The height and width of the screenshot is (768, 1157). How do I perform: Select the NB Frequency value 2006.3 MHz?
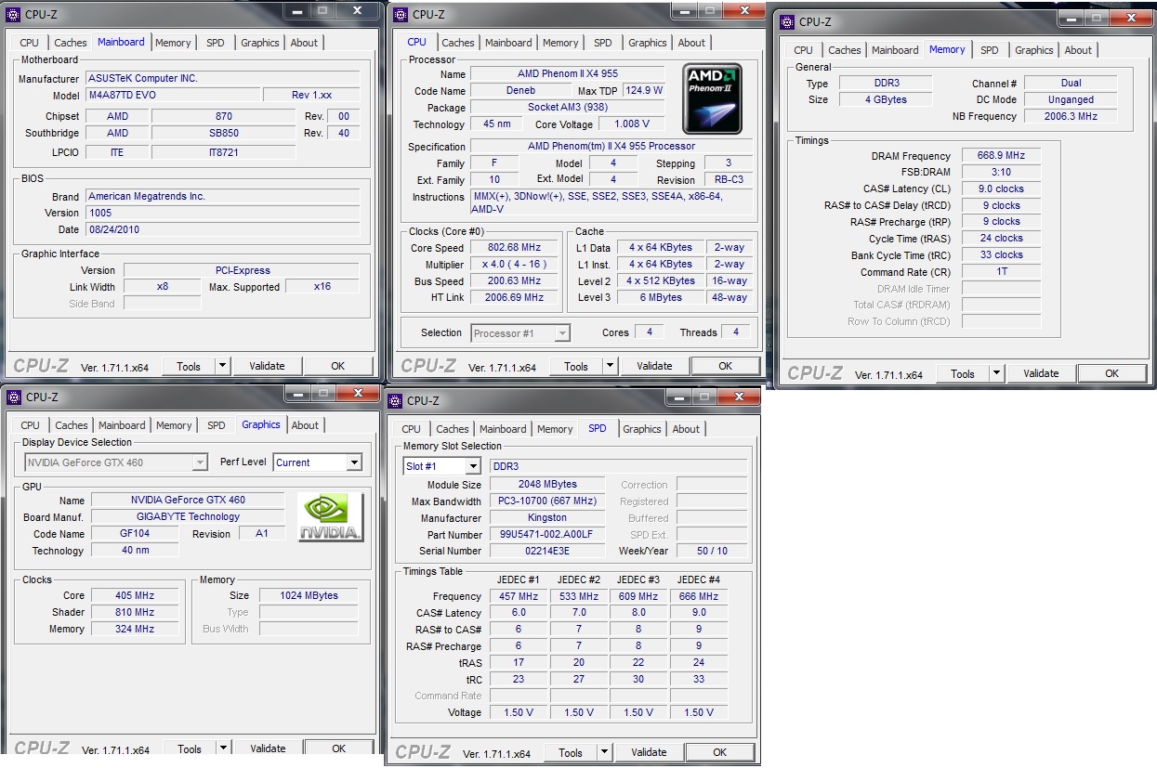click(x=1072, y=116)
